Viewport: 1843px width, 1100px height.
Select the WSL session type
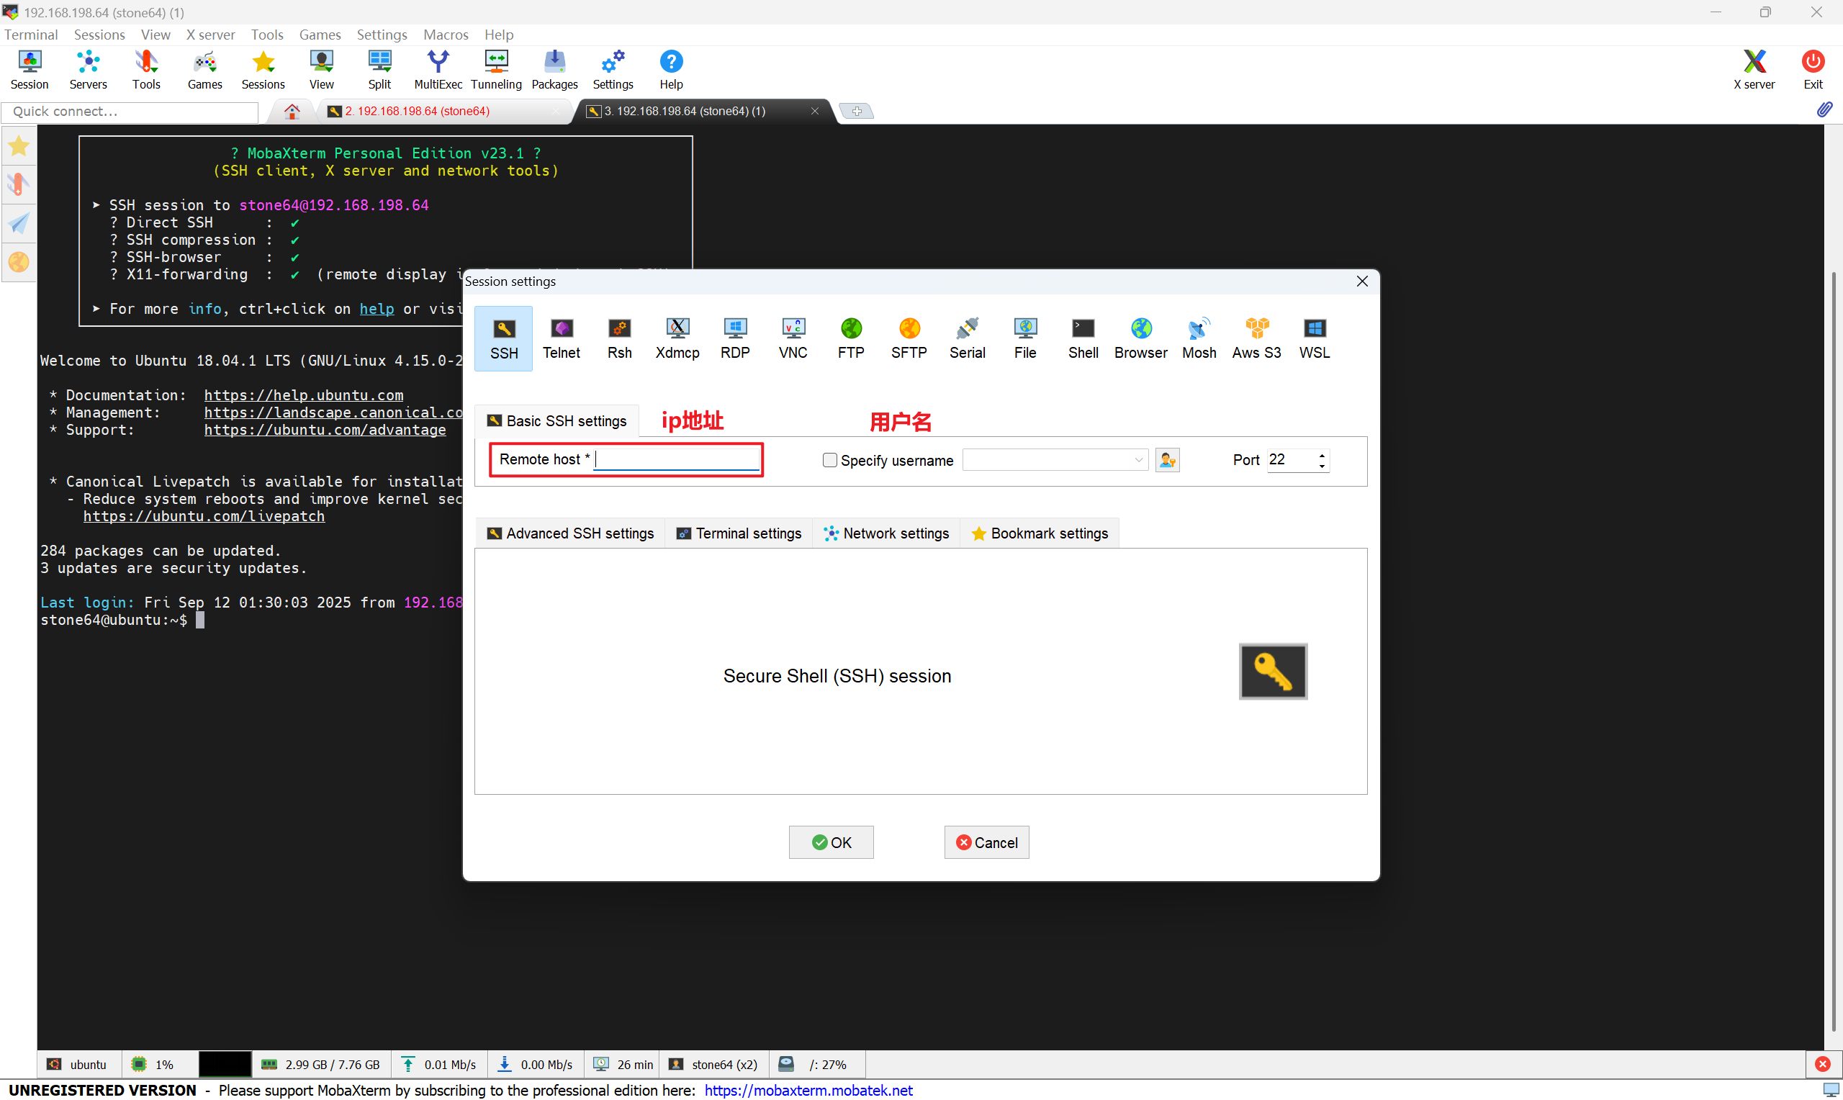(1315, 339)
